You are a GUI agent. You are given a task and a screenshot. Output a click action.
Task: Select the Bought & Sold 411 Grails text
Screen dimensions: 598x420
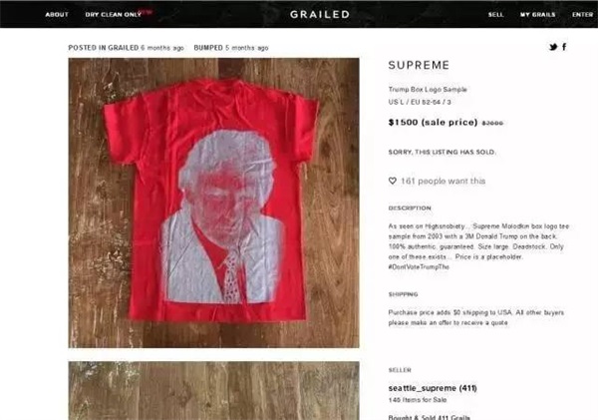point(429,417)
